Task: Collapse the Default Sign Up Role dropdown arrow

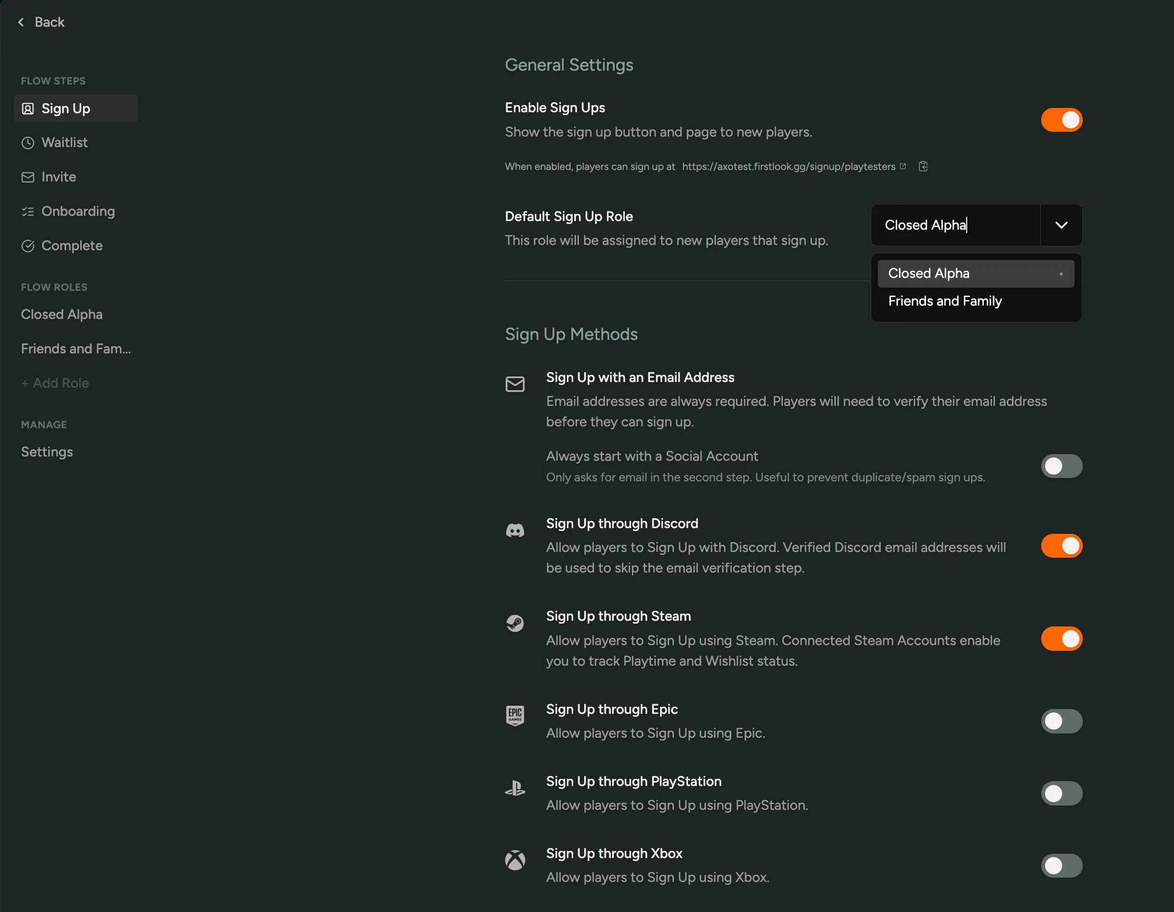Action: pyautogui.click(x=1061, y=225)
